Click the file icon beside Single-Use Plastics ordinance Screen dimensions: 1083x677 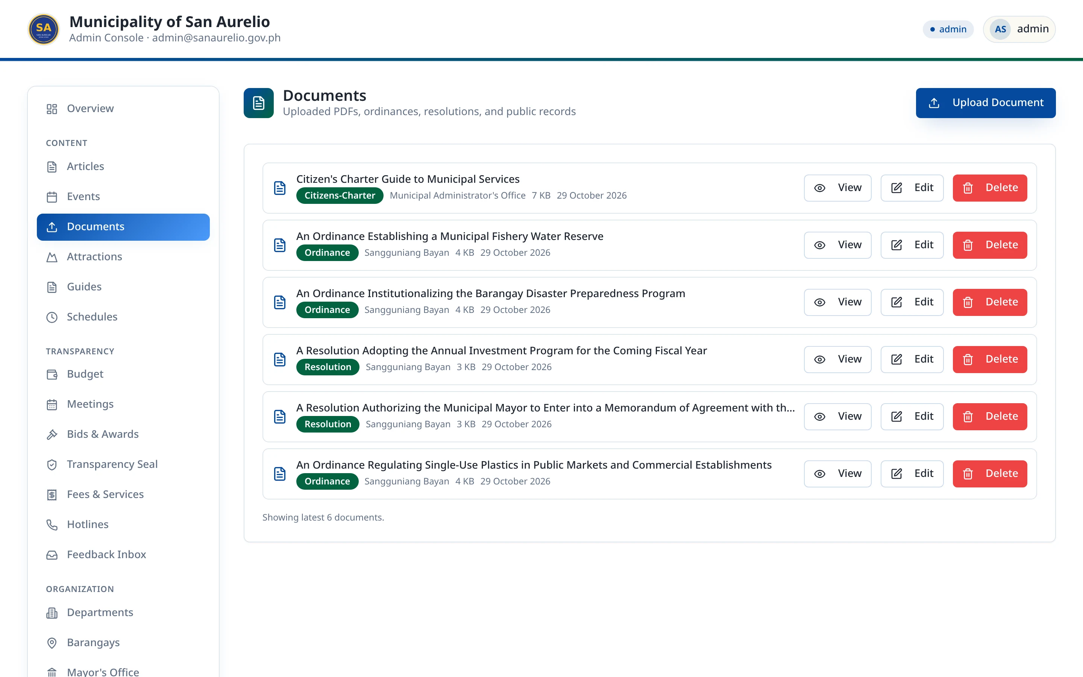[280, 474]
